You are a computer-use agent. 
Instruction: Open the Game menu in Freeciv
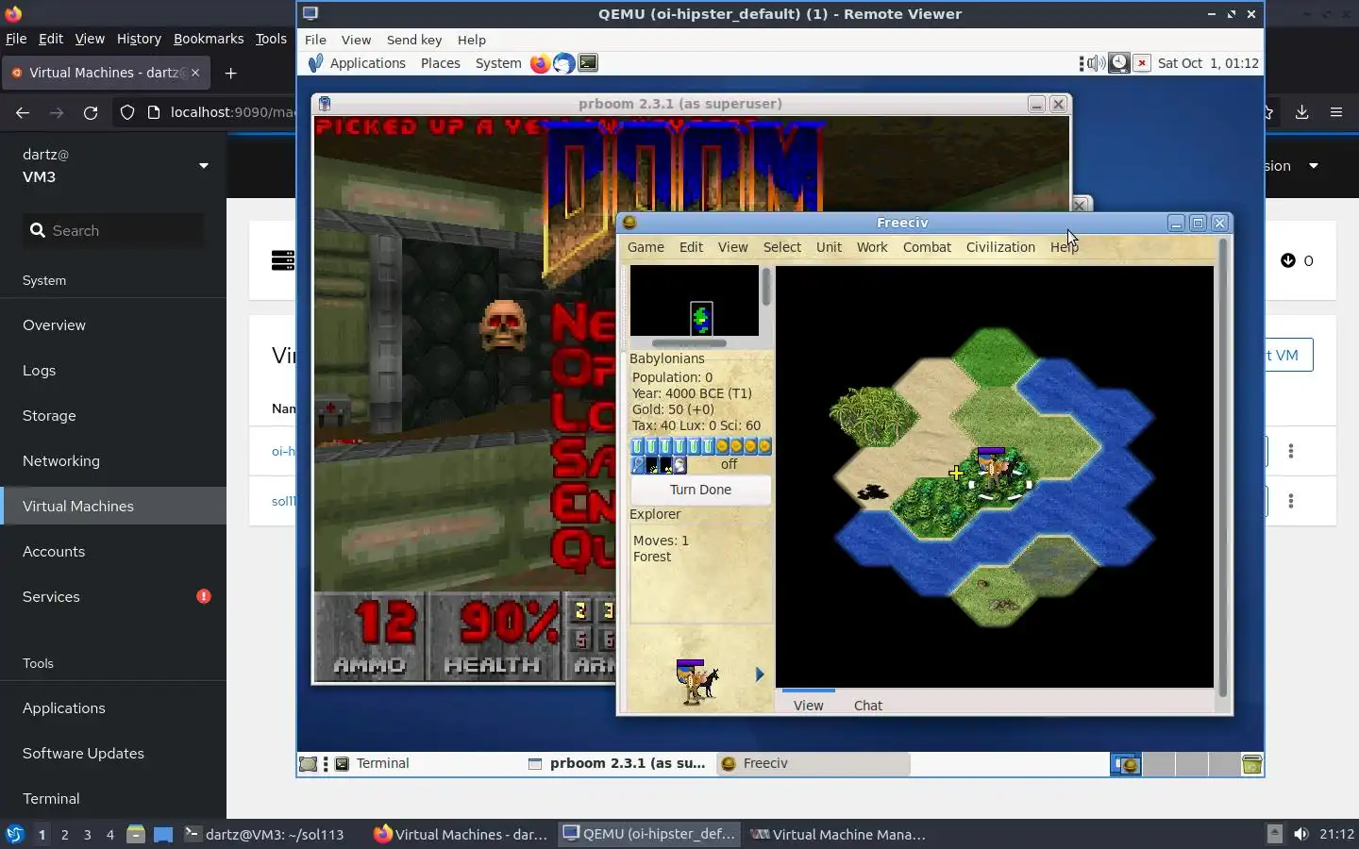[x=646, y=247]
